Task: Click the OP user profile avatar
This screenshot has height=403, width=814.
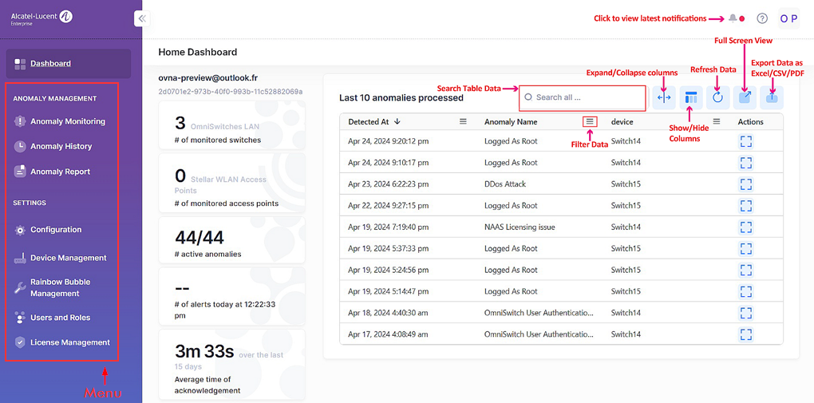Action: tap(788, 18)
